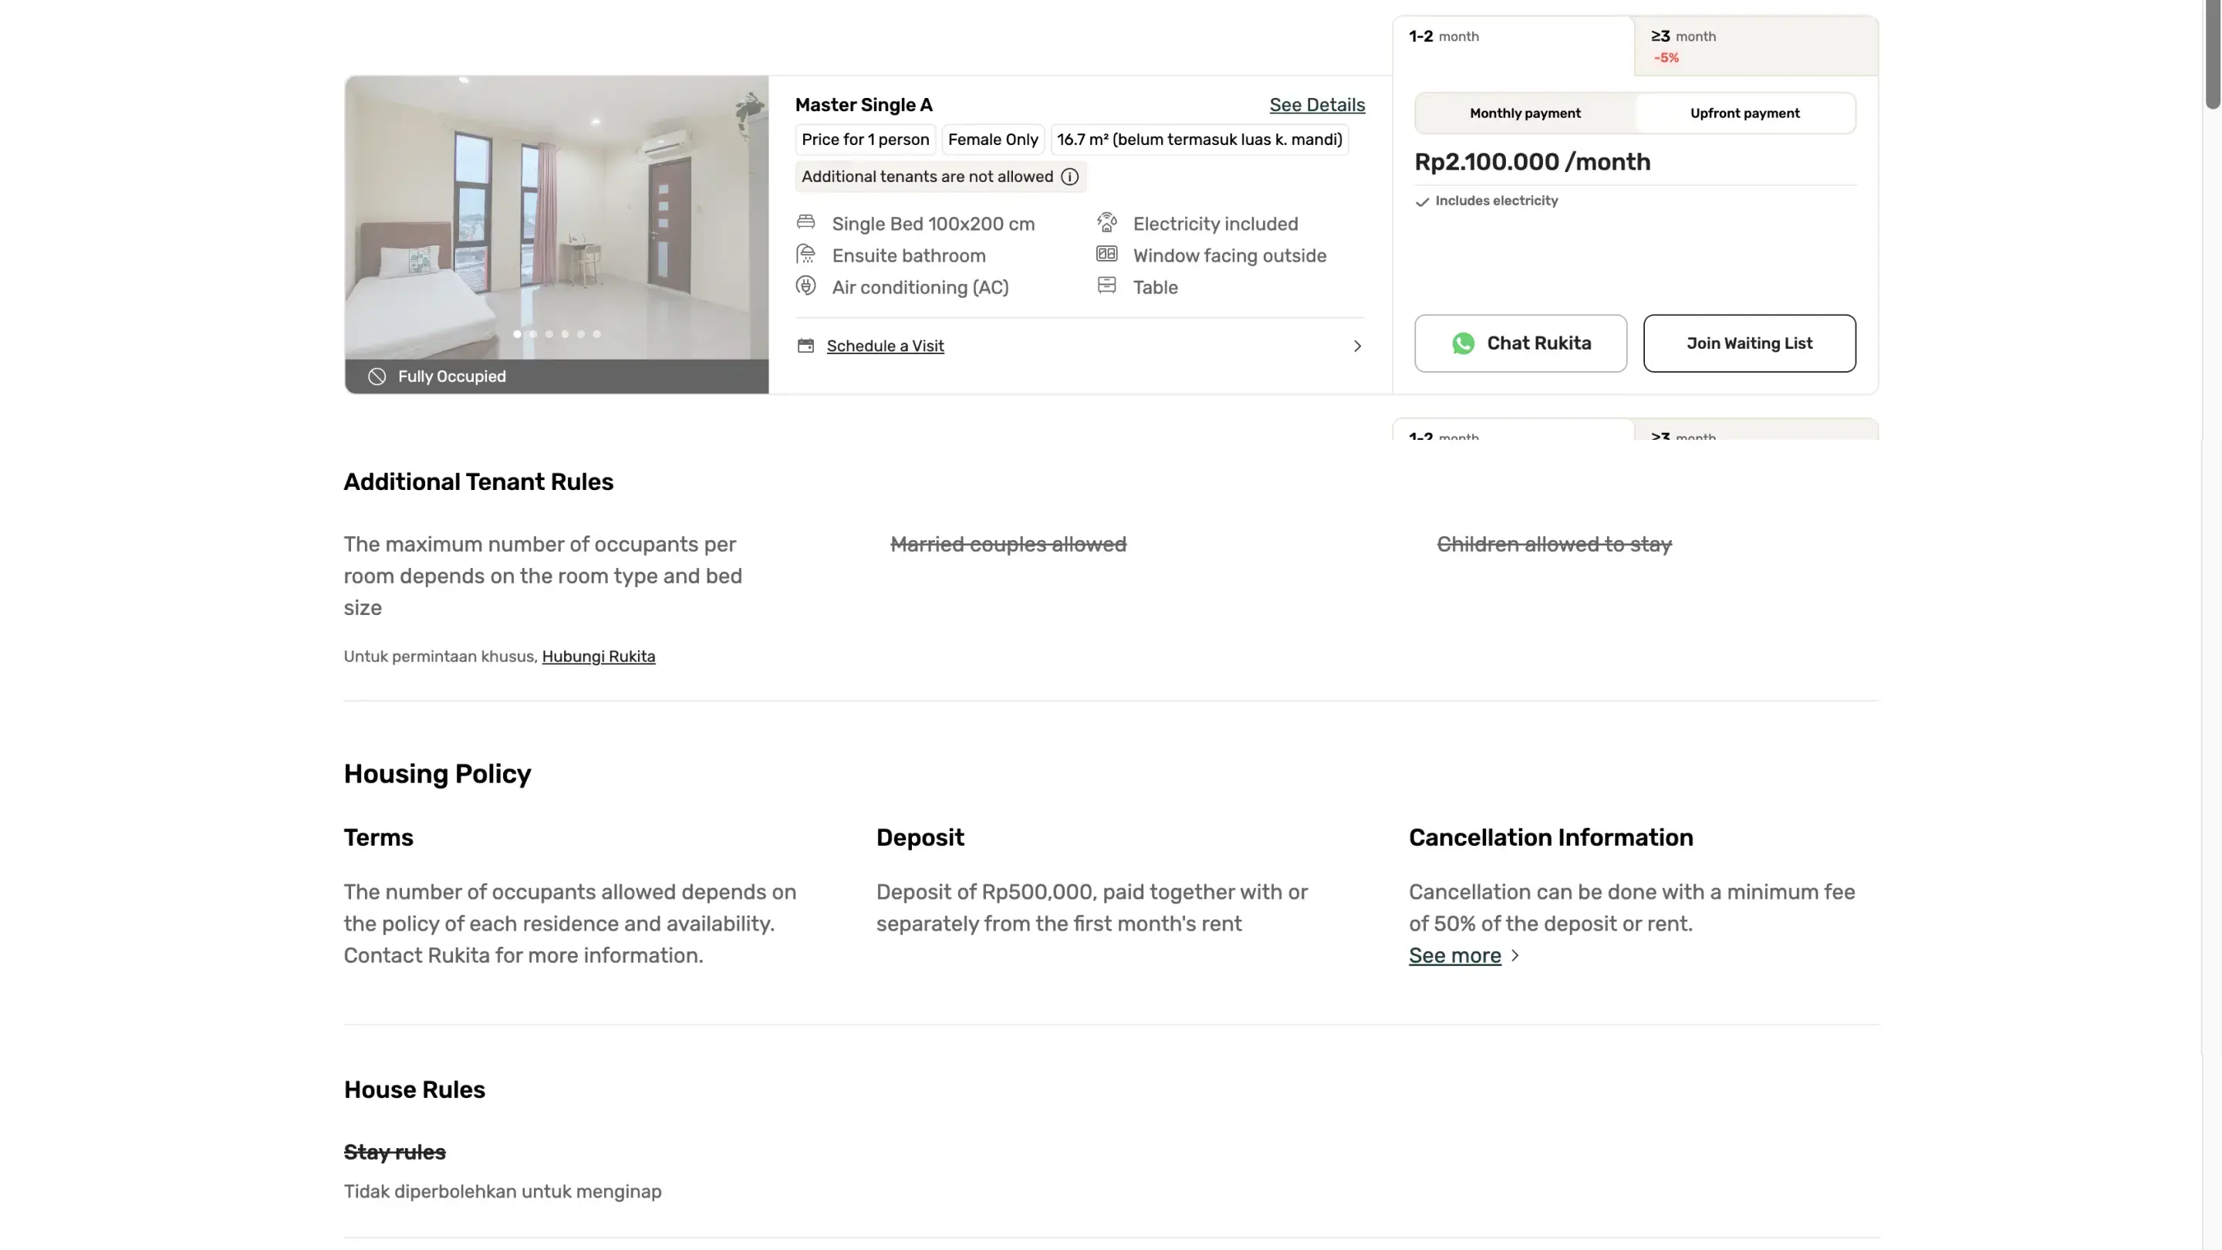Open the Hubungi Rukita link
The height and width of the screenshot is (1250, 2222).
pyautogui.click(x=599, y=657)
